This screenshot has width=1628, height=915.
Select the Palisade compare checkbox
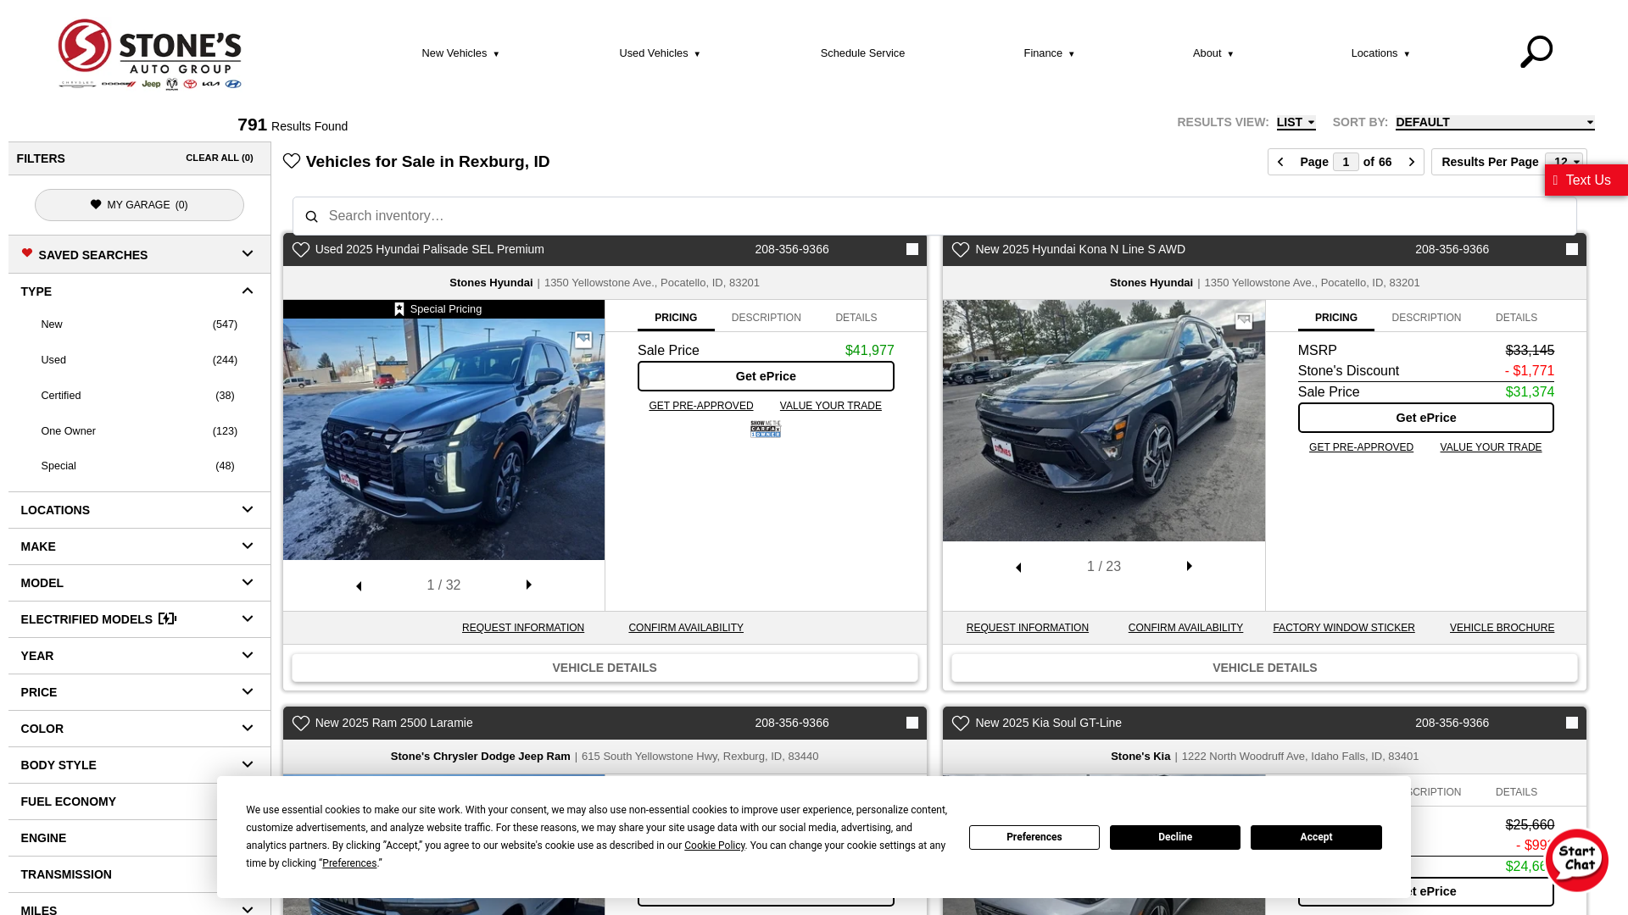pyautogui.click(x=912, y=250)
